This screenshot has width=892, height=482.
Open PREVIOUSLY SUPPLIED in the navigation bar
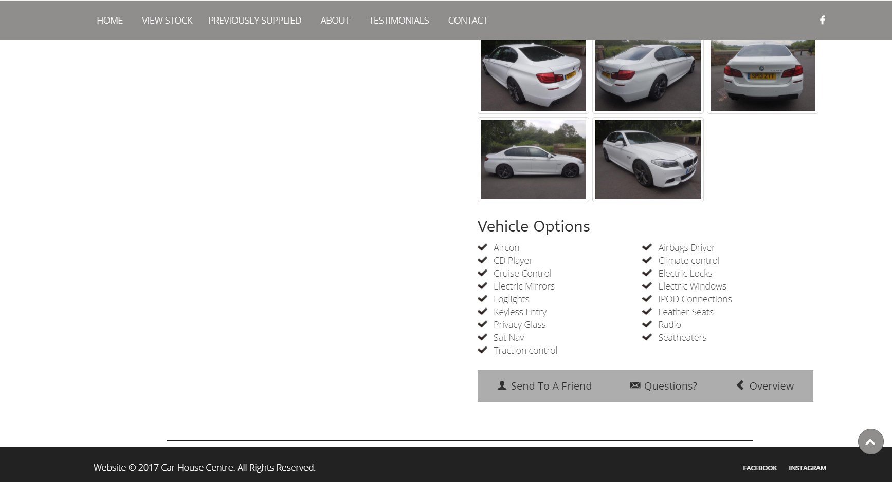click(254, 21)
